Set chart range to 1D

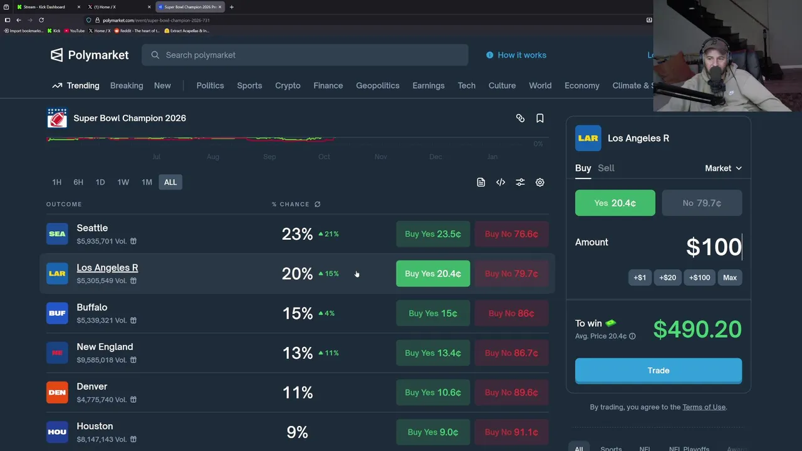tap(100, 182)
